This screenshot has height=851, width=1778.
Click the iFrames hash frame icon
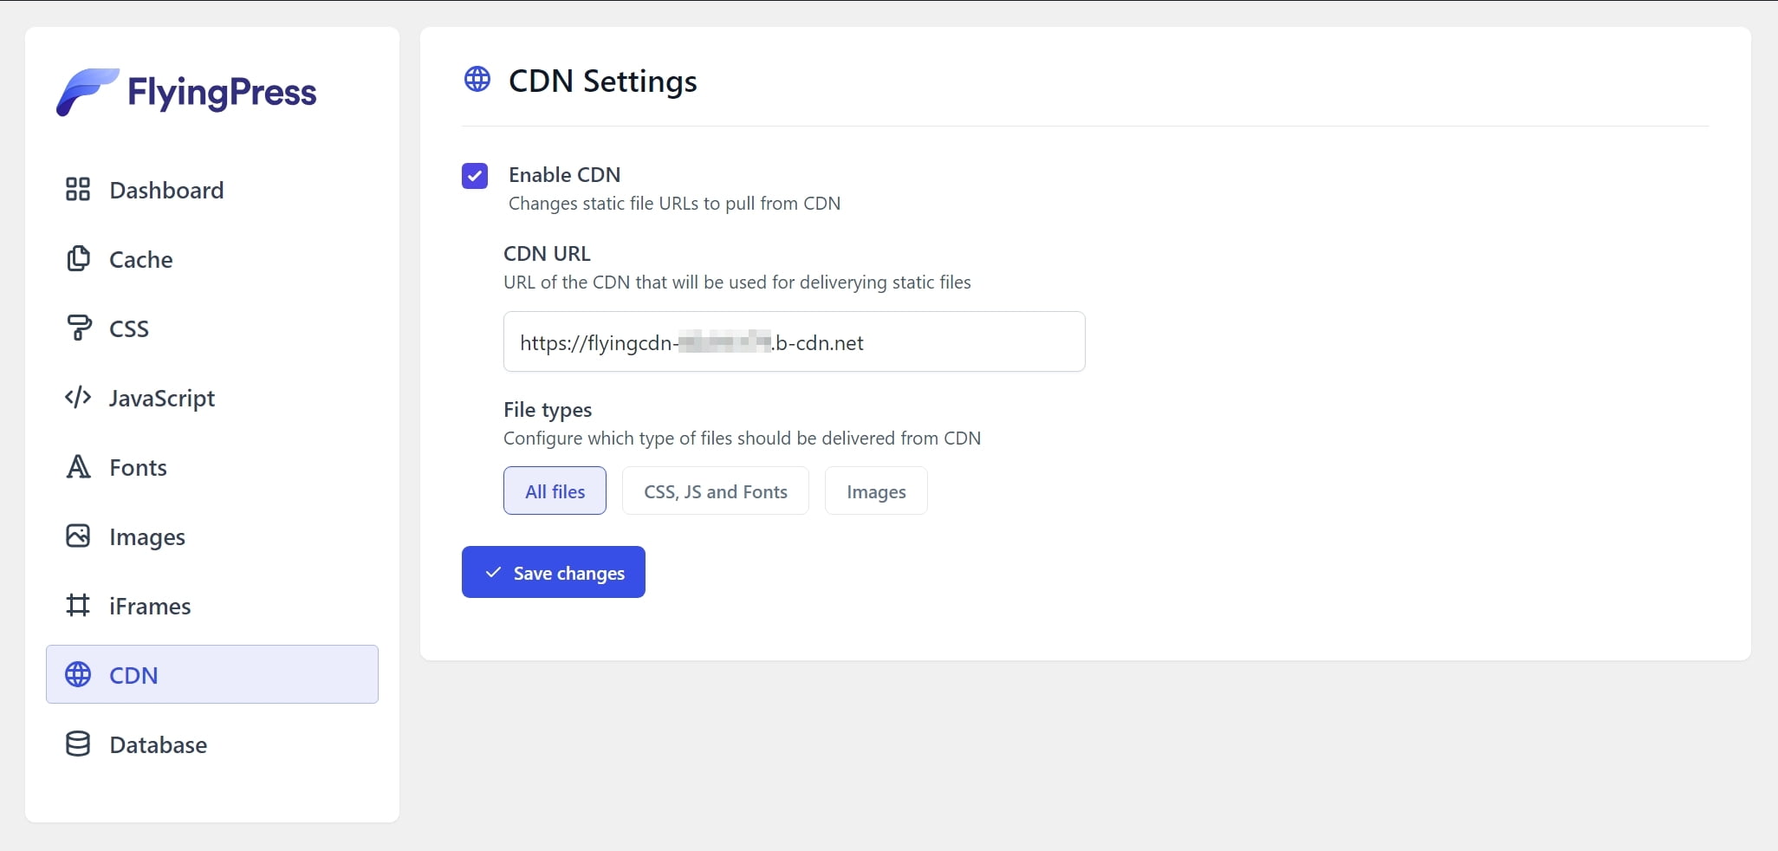78,605
